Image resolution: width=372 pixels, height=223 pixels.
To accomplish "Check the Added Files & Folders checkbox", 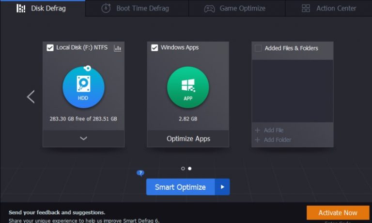I will [x=258, y=48].
